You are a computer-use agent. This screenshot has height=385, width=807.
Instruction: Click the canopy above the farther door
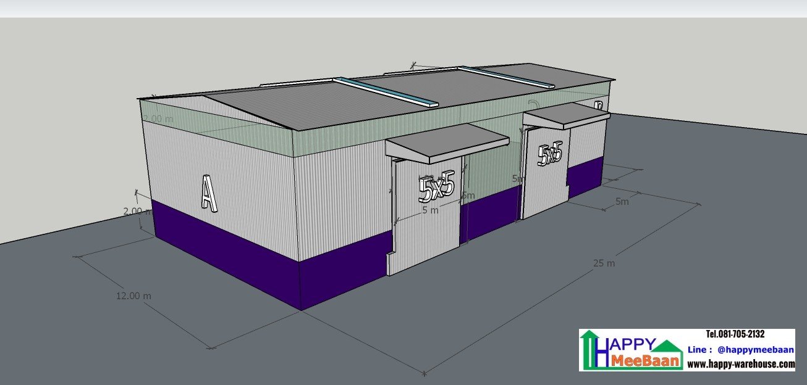click(565, 115)
